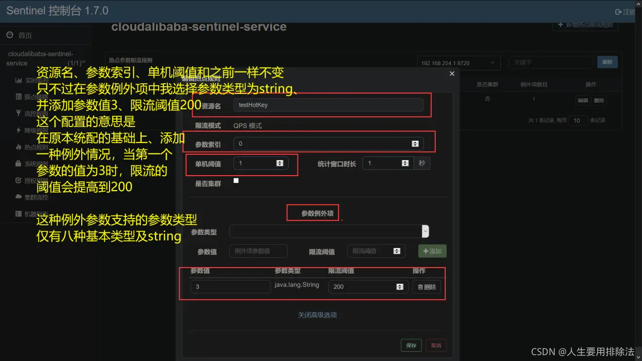This screenshot has height=361, width=642.
Task: Focus the empty 限流阈值 input beside 添加
Action: 376,251
